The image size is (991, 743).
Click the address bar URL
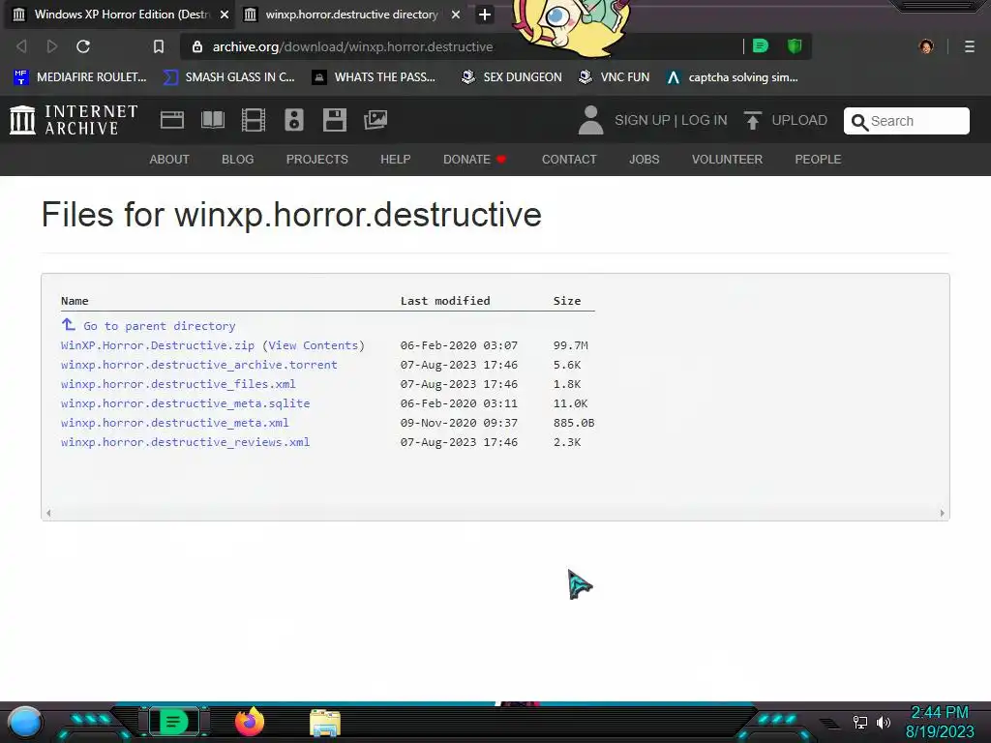tap(352, 46)
